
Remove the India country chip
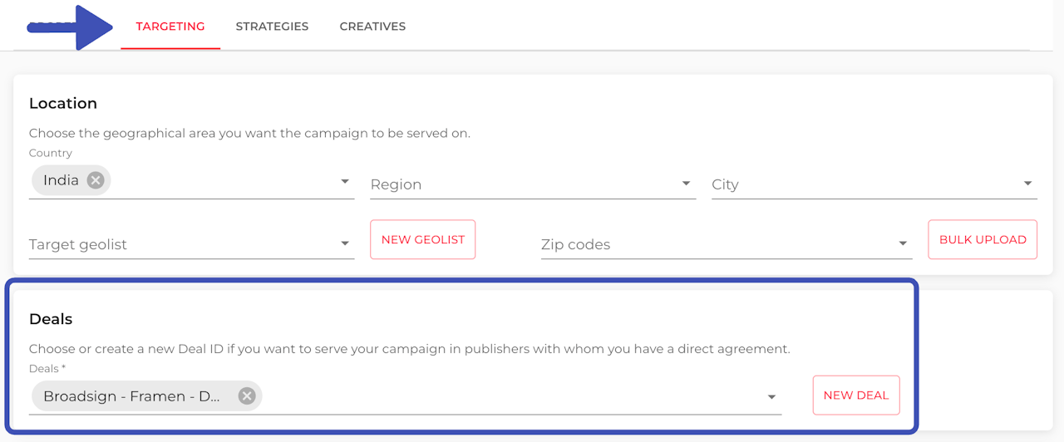[x=96, y=180]
